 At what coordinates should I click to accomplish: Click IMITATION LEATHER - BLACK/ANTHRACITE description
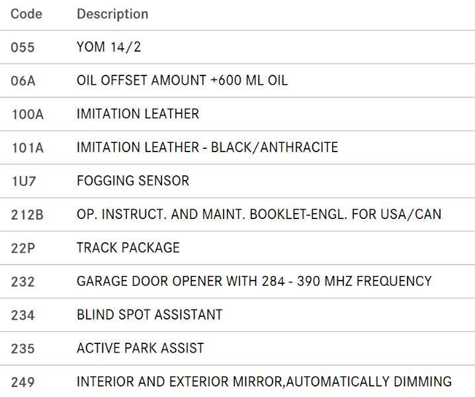[207, 147]
